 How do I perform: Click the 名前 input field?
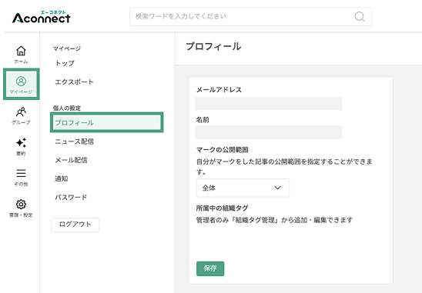pyautogui.click(x=269, y=132)
